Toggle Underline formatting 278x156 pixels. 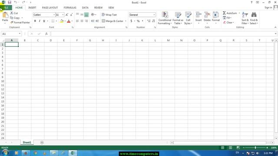(44, 21)
